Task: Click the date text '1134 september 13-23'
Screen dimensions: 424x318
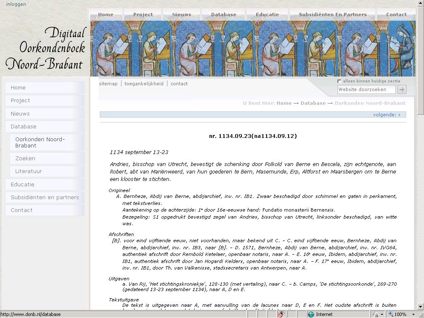Action: [139, 152]
